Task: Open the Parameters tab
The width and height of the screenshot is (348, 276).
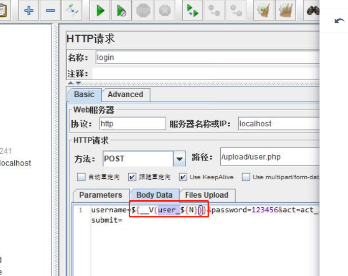Action: [101, 195]
